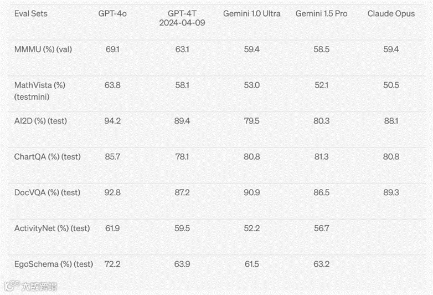This screenshot has width=433, height=295.
Task: Click the Eval Sets column header
Action: tap(30, 13)
